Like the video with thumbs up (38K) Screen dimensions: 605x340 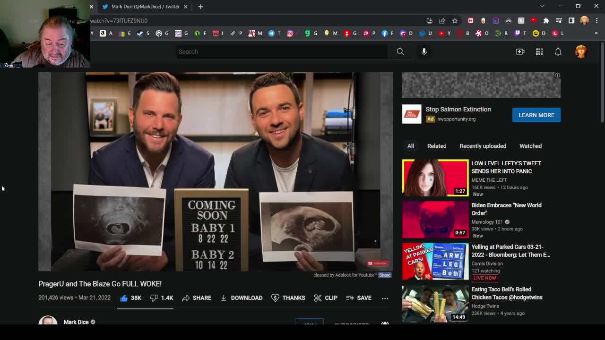(130, 298)
